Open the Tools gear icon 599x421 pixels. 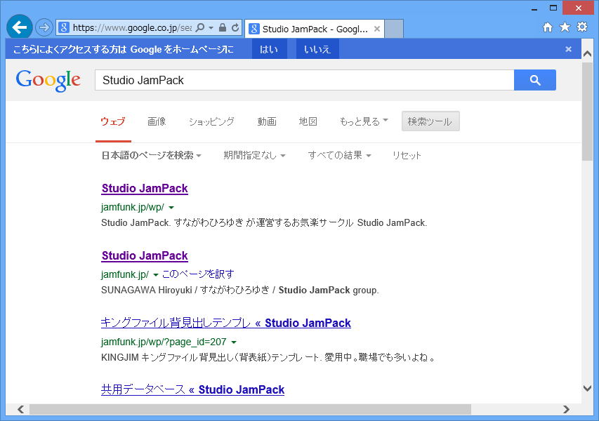582,27
